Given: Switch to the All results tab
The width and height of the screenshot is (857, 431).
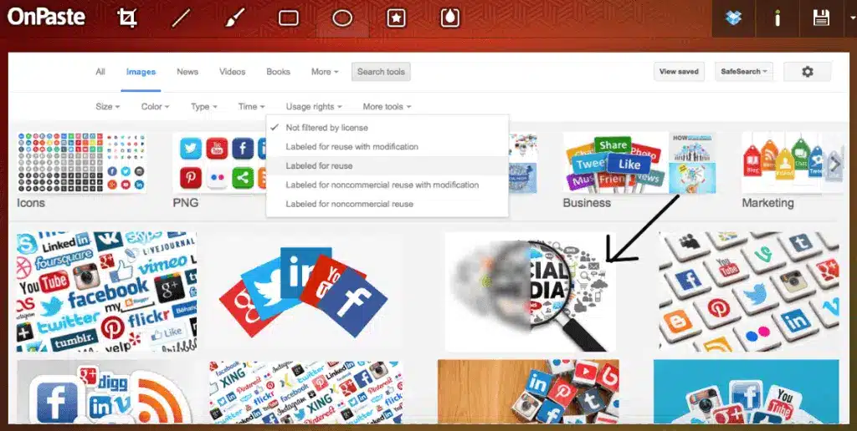Looking at the screenshot, I should pyautogui.click(x=100, y=72).
